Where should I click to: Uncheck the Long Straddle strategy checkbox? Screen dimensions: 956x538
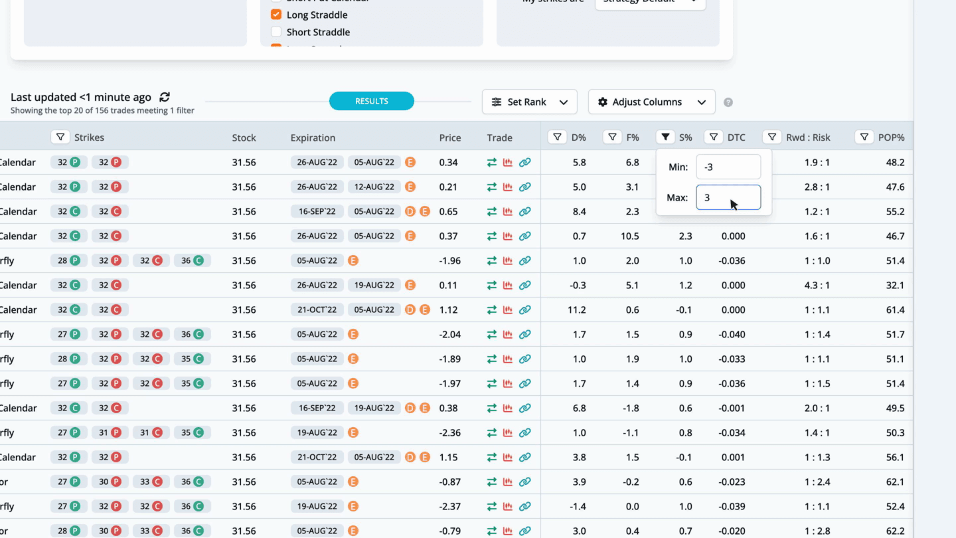click(276, 15)
